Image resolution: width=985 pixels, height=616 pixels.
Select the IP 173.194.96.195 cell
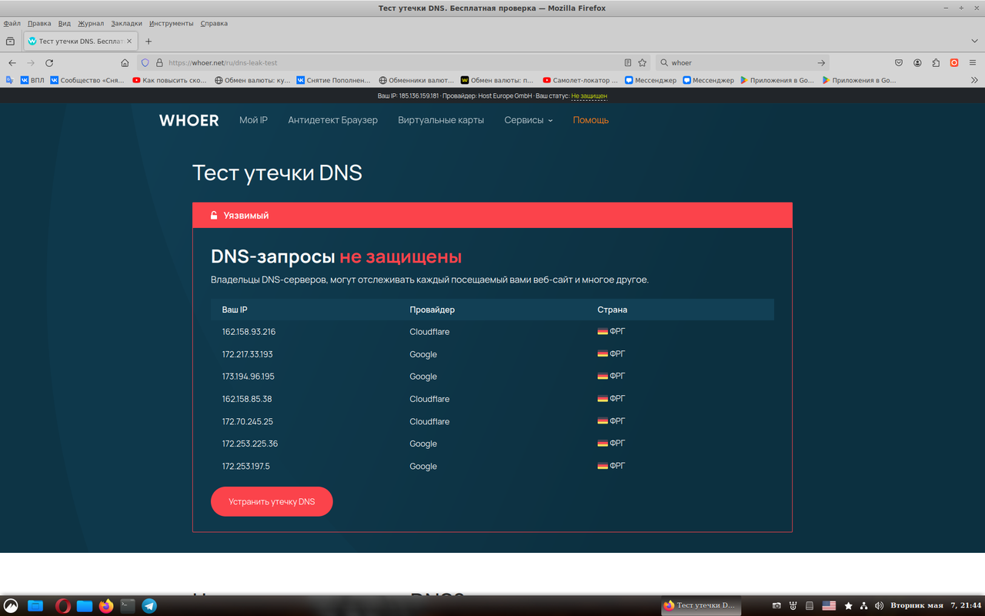[248, 377]
